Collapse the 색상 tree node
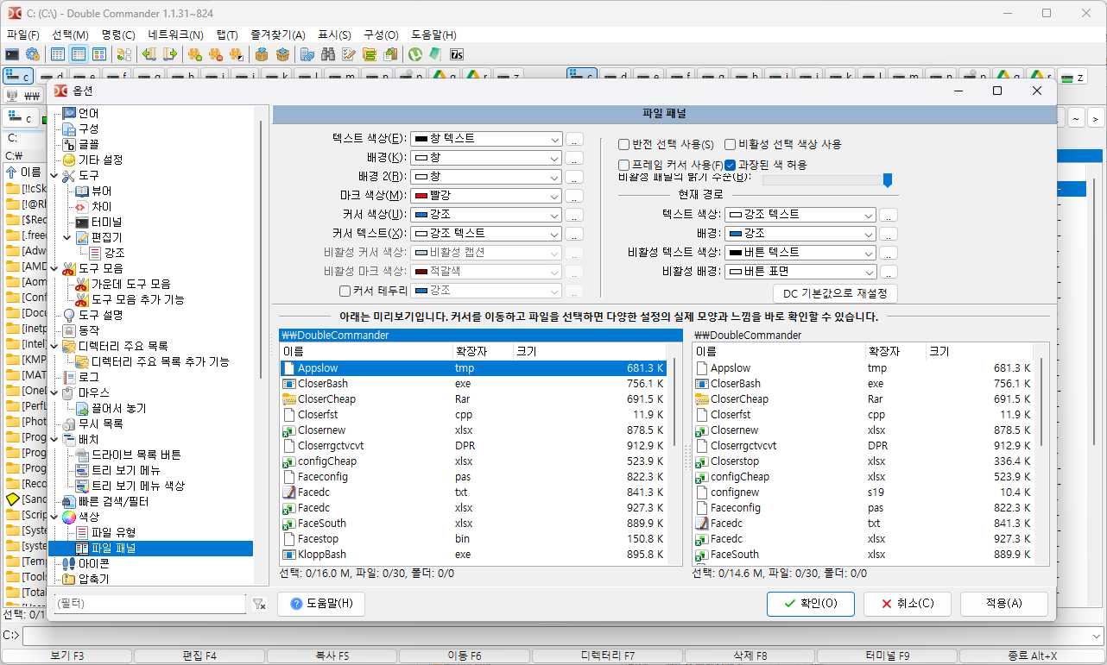This screenshot has height=665, width=1107. (54, 517)
